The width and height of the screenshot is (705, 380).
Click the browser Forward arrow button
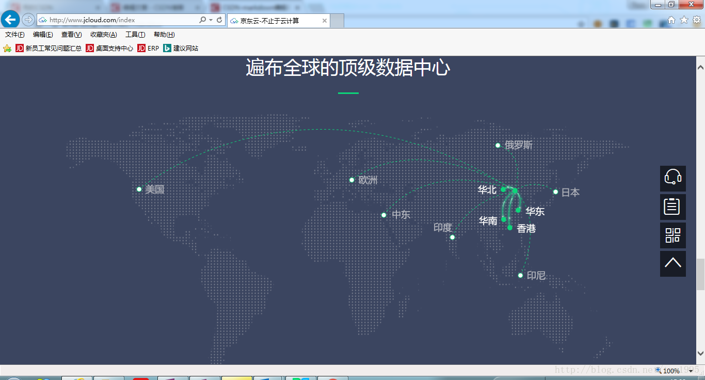[28, 20]
